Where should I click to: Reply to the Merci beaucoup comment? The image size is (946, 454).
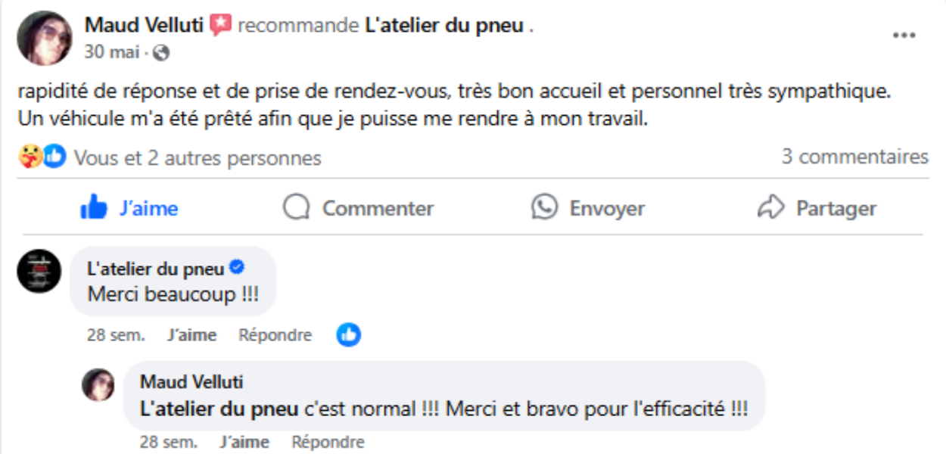click(275, 335)
